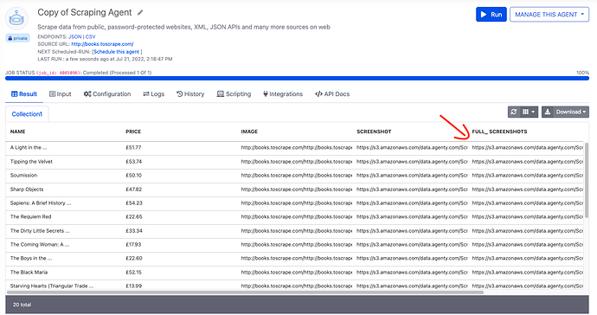
Task: Click the £54.23 price cell
Action: (134, 203)
